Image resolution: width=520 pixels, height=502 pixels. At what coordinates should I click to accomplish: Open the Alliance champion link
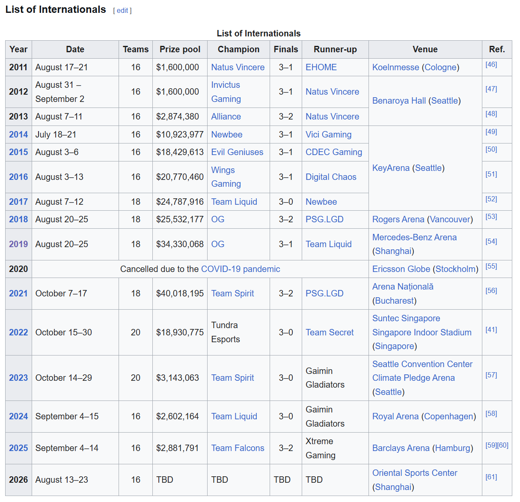pos(226,117)
